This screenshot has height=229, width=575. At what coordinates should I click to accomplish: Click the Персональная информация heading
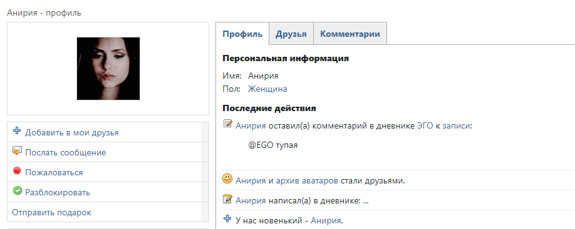click(x=286, y=59)
